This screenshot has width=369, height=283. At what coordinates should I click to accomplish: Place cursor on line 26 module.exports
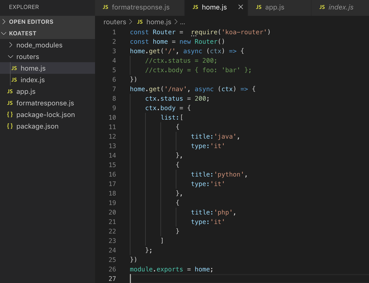coord(156,269)
